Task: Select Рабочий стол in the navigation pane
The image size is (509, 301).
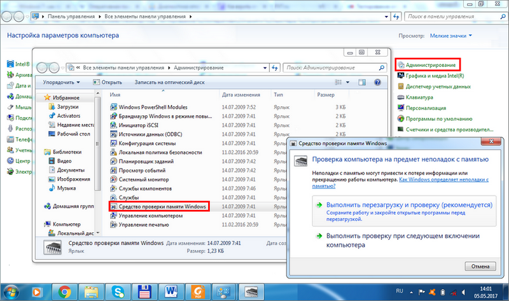Action: 73,134
